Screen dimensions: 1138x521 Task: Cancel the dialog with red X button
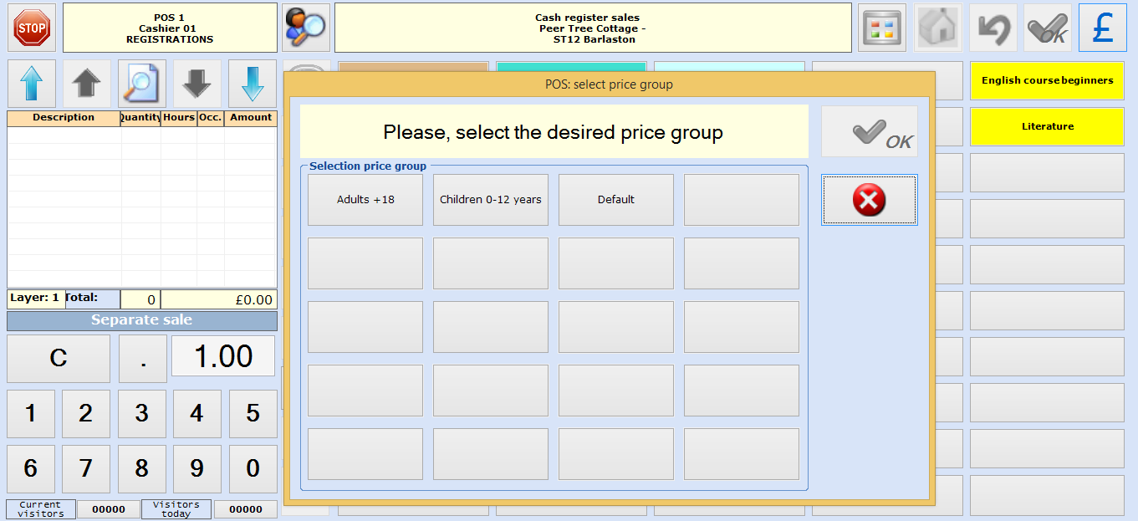(x=869, y=200)
